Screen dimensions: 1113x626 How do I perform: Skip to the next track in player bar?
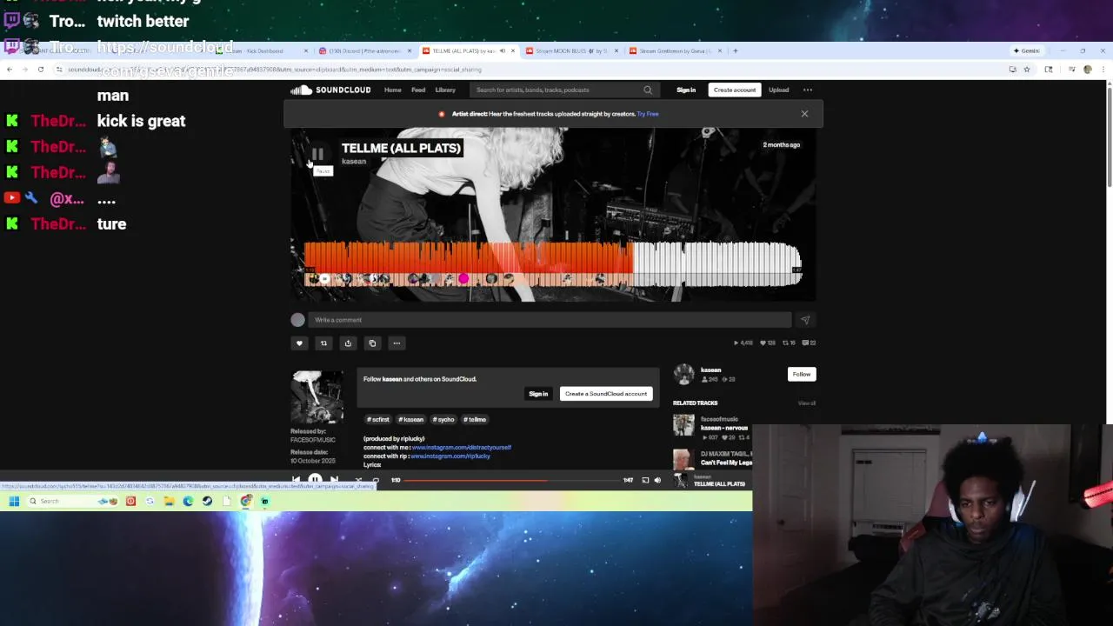[x=335, y=480]
